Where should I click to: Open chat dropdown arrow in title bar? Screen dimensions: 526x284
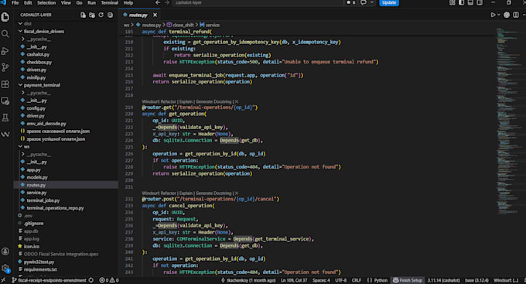click(372, 2)
